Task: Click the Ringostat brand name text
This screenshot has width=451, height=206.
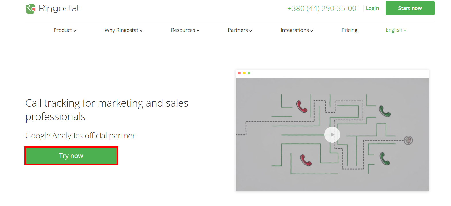Action: (x=59, y=9)
